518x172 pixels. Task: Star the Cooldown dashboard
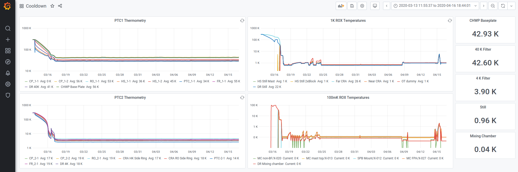(x=52, y=6)
